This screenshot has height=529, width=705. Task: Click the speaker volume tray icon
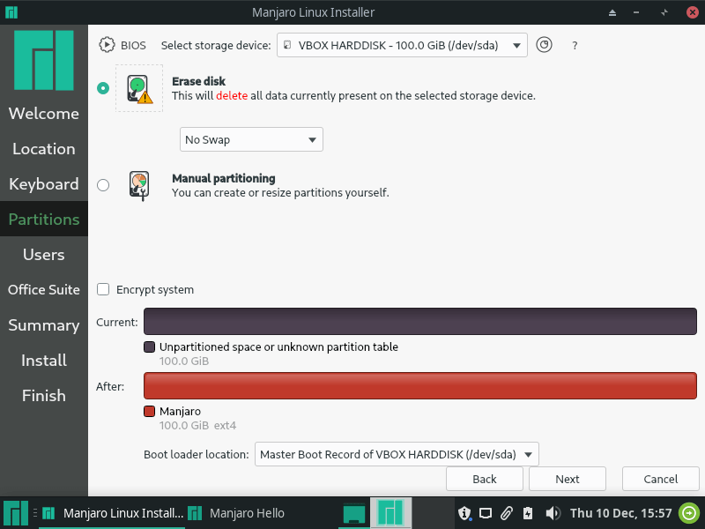point(553,513)
